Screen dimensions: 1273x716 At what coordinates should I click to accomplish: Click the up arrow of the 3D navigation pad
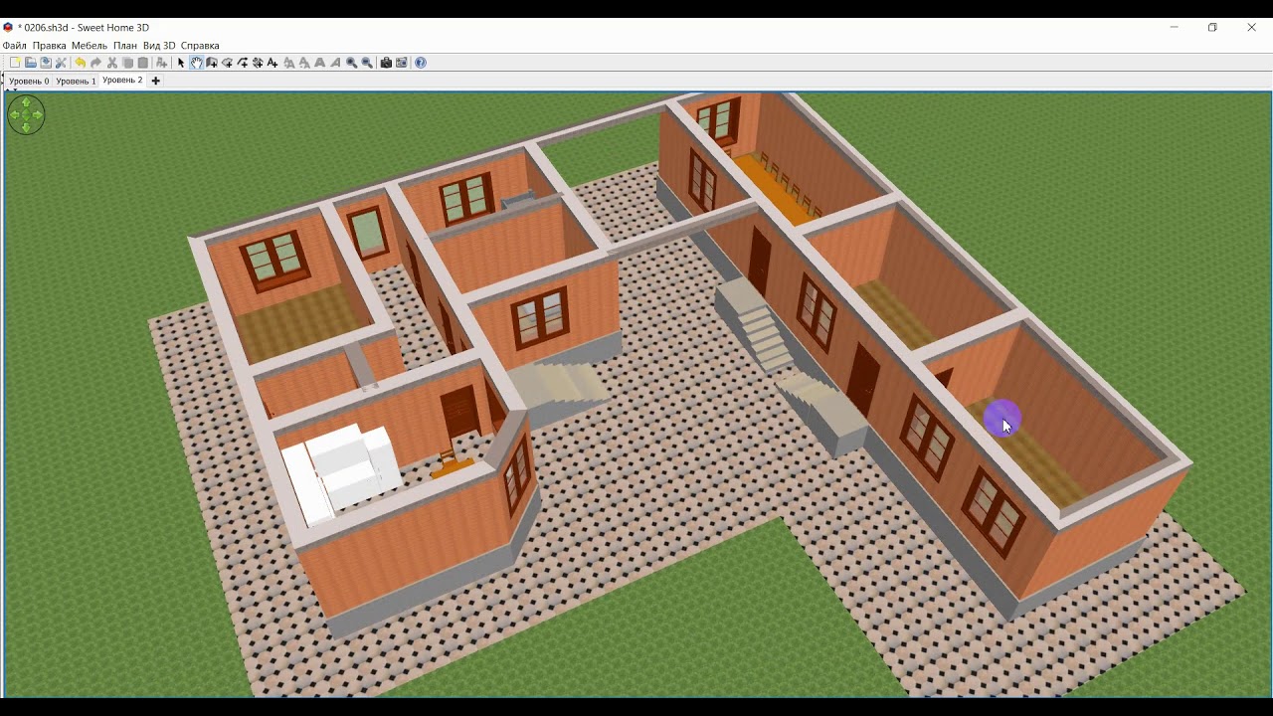pyautogui.click(x=26, y=102)
